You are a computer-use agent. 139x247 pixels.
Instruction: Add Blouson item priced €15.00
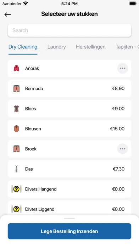tap(69, 129)
